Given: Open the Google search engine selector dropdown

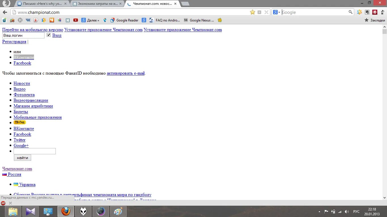Looking at the screenshot, I should (x=277, y=12).
